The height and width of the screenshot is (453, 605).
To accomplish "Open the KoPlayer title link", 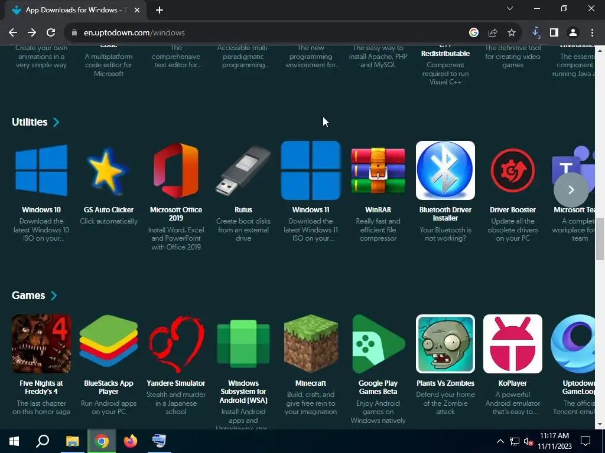I will (x=512, y=383).
